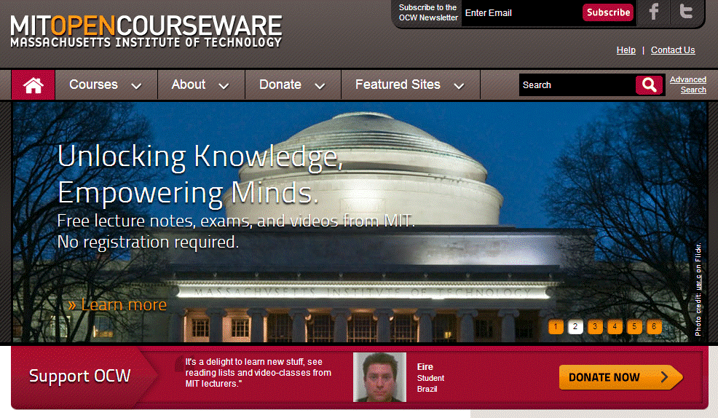Open the OCW Facebook page icon
This screenshot has width=718, height=418.
point(654,12)
